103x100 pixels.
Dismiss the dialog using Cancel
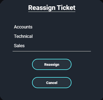coord(52,83)
